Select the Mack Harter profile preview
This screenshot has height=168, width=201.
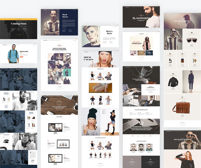pos(59,22)
